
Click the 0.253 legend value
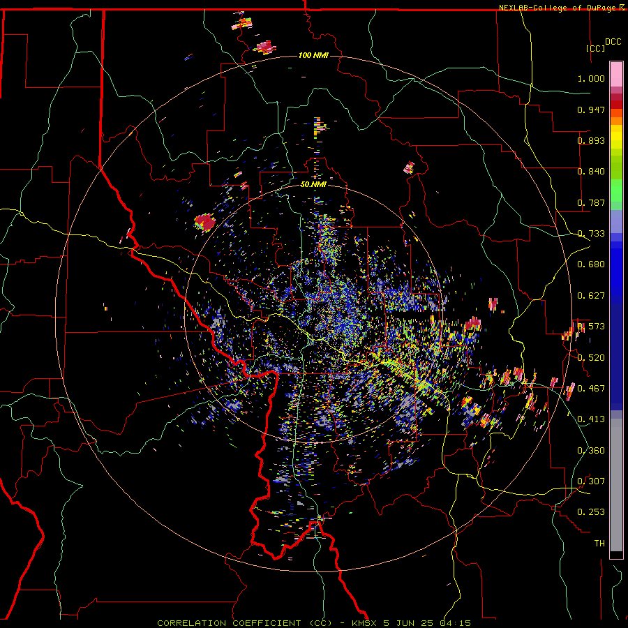pos(591,512)
